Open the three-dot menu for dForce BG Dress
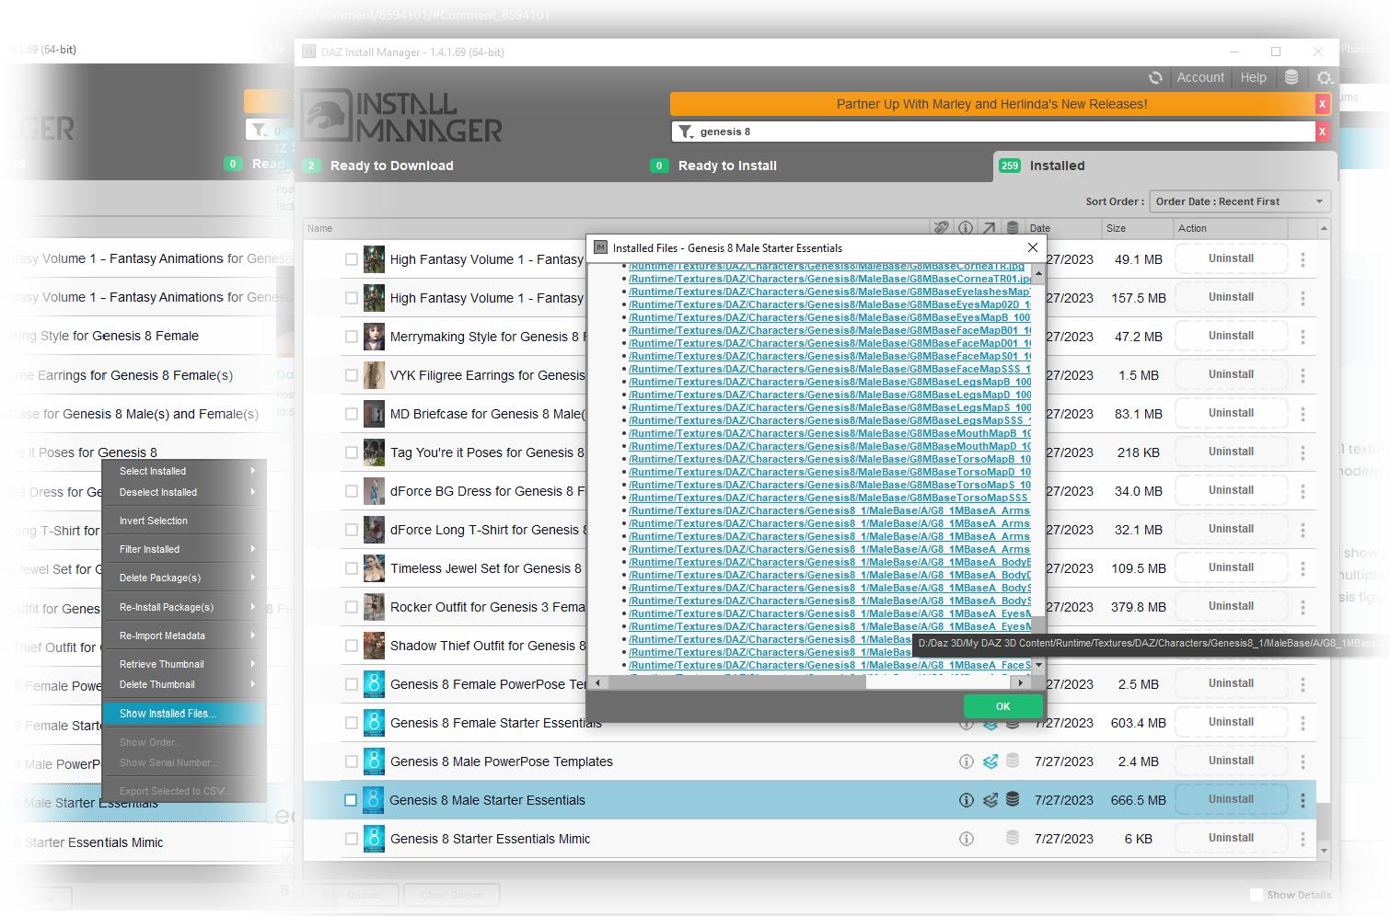 [x=1303, y=491]
